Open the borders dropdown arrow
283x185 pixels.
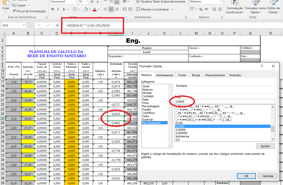[x=79, y=9]
